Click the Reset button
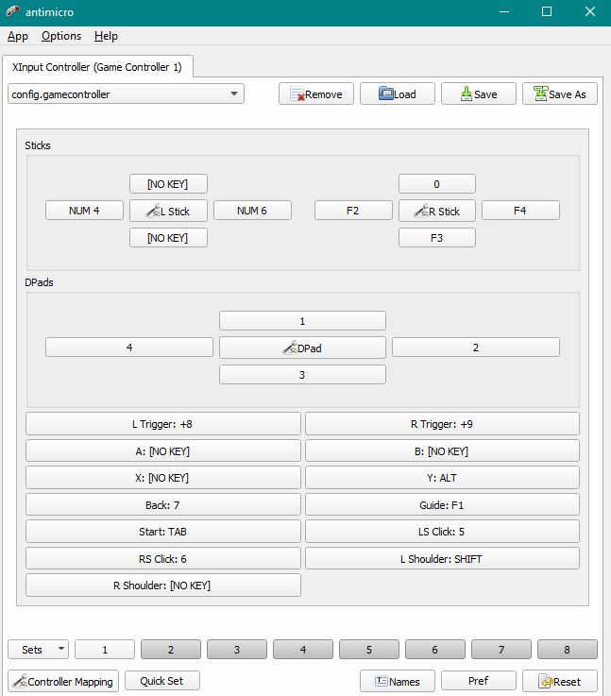611x696 pixels. point(560,681)
